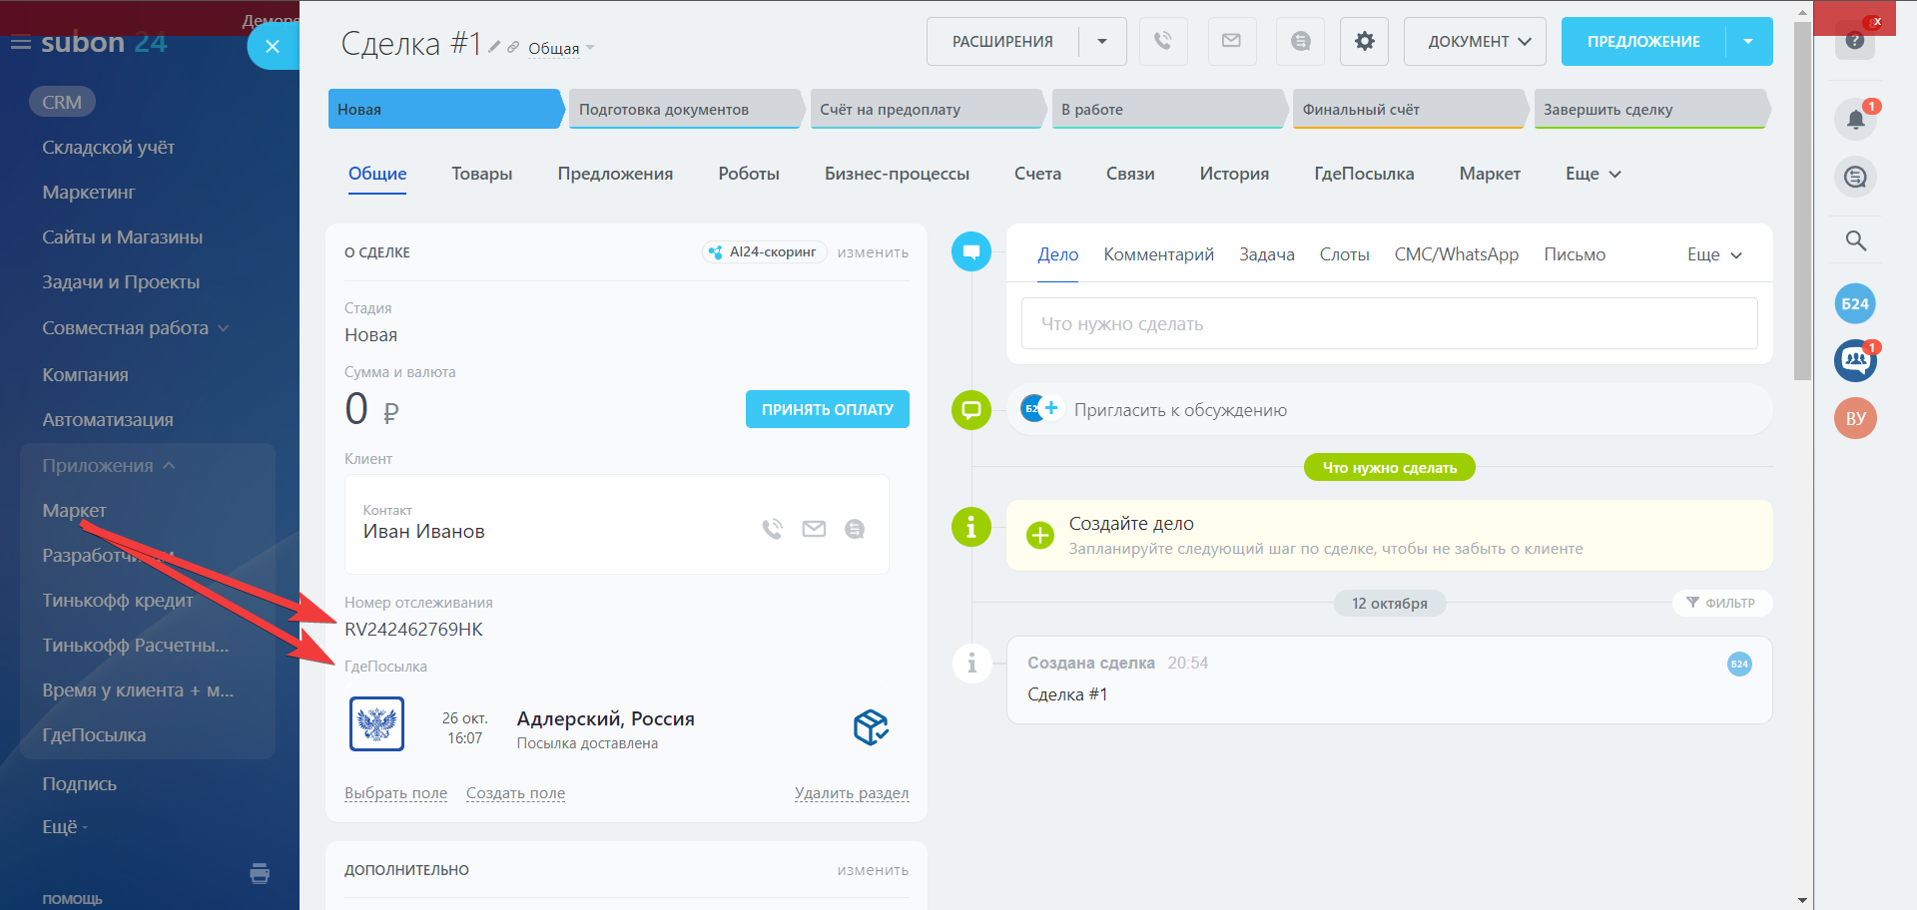Open settings gear icon in deal header
Image resolution: width=1917 pixels, height=910 pixels.
pos(1364,41)
